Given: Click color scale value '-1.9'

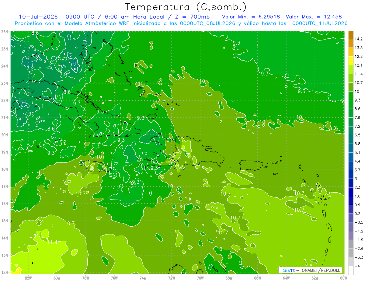Looking at the screenshot, I should (x=359, y=240).
